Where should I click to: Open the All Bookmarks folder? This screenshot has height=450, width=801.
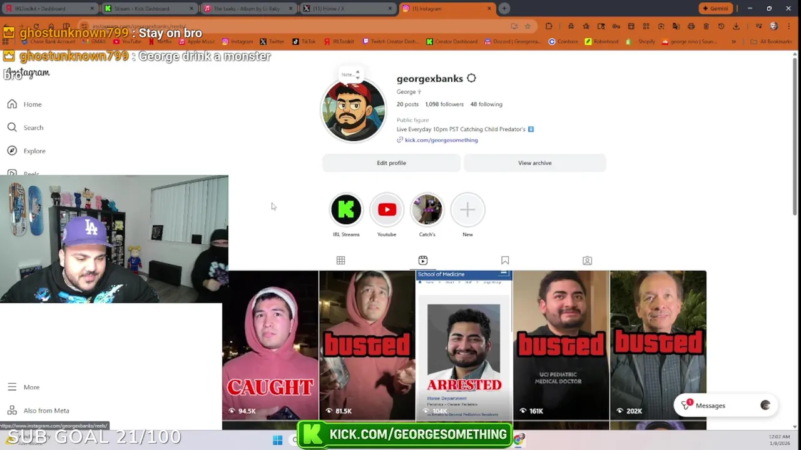click(770, 42)
